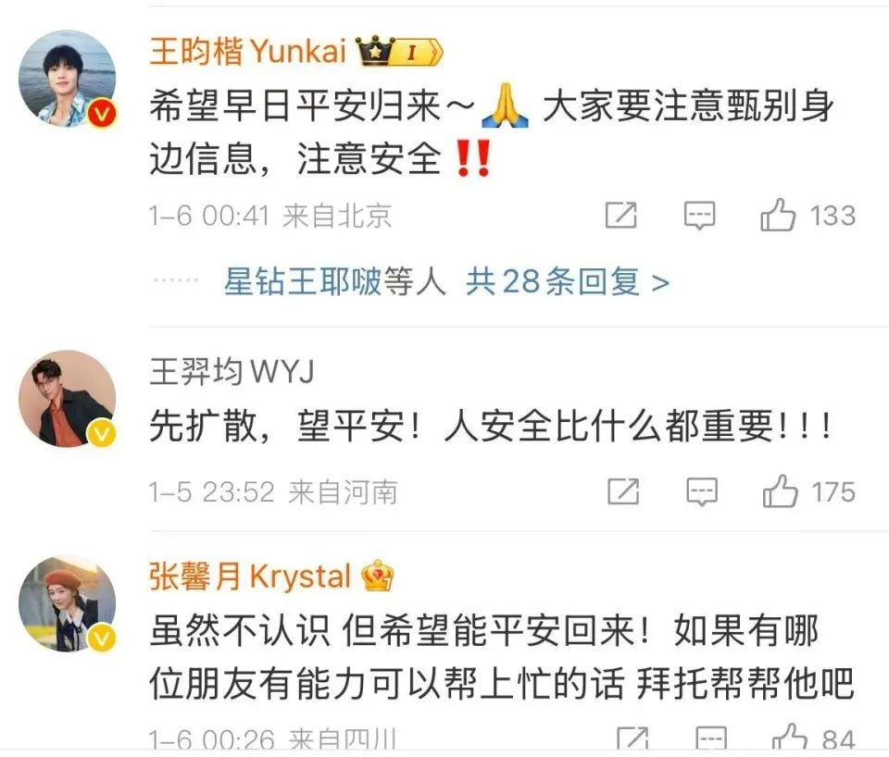View 张馨月 Krystal's avatar photo
The image size is (889, 757).
click(68, 602)
